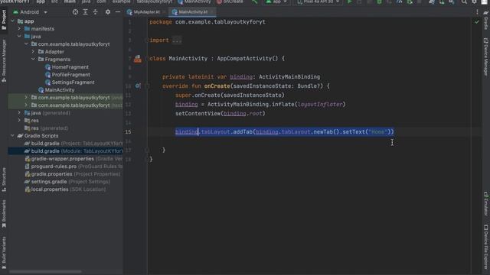Toggle the Device Manager tool window

point(486,57)
